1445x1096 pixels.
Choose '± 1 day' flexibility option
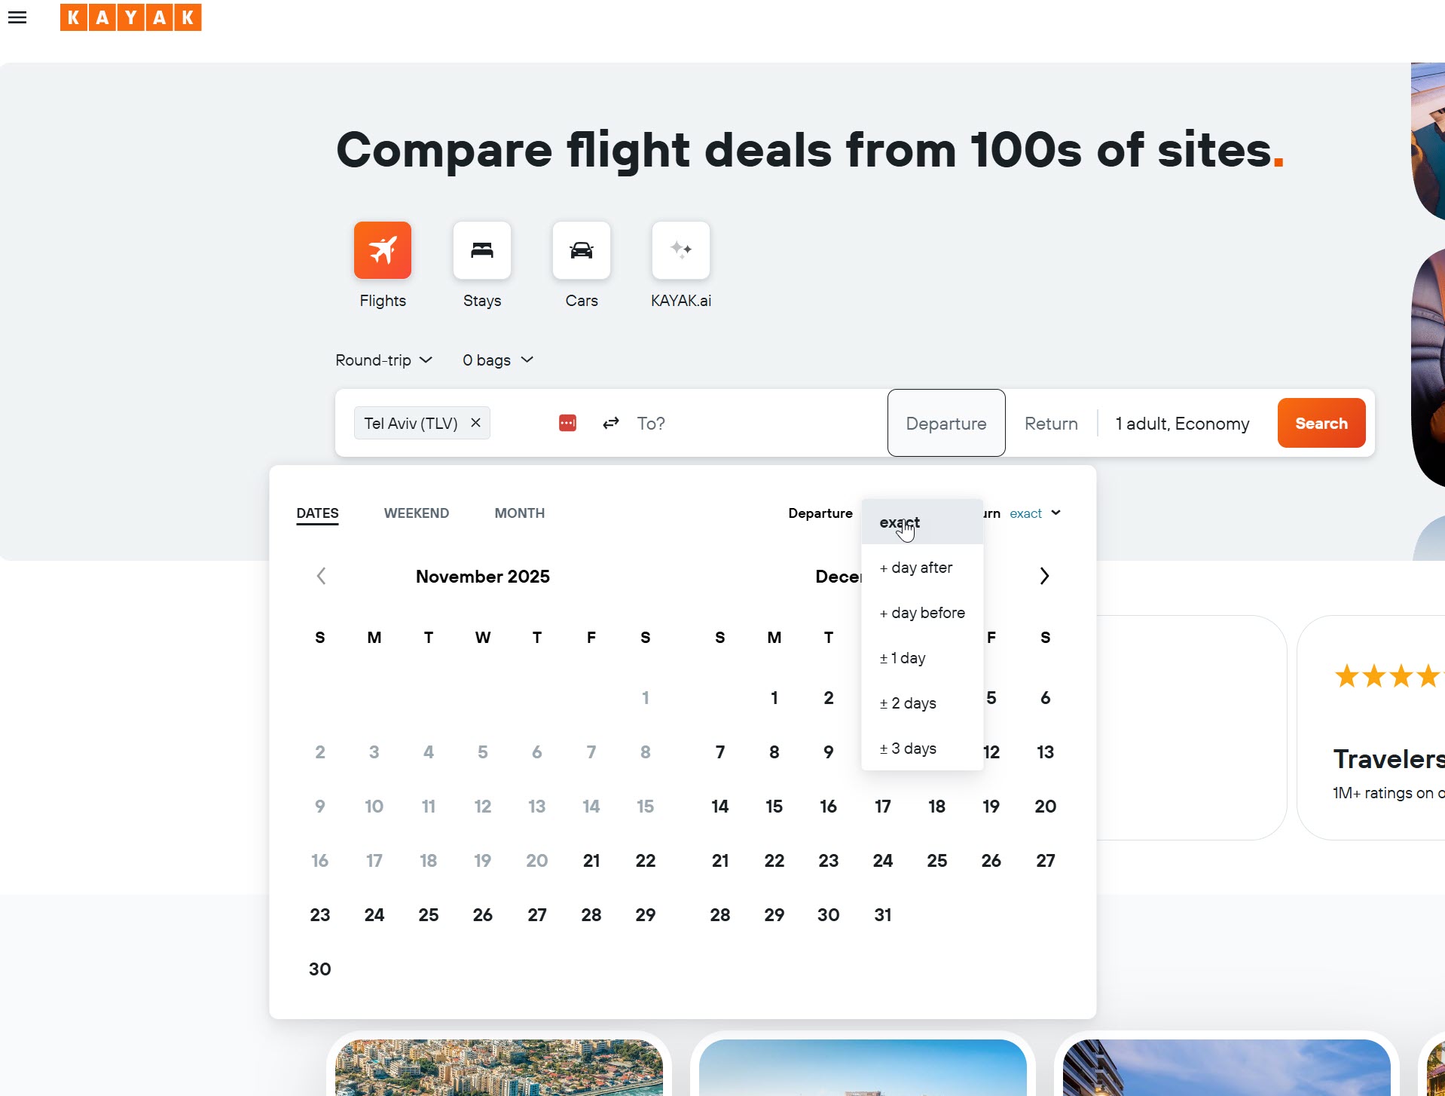click(922, 658)
